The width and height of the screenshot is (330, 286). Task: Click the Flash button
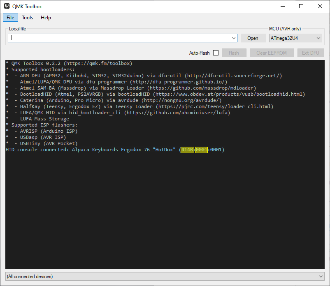[x=234, y=53]
